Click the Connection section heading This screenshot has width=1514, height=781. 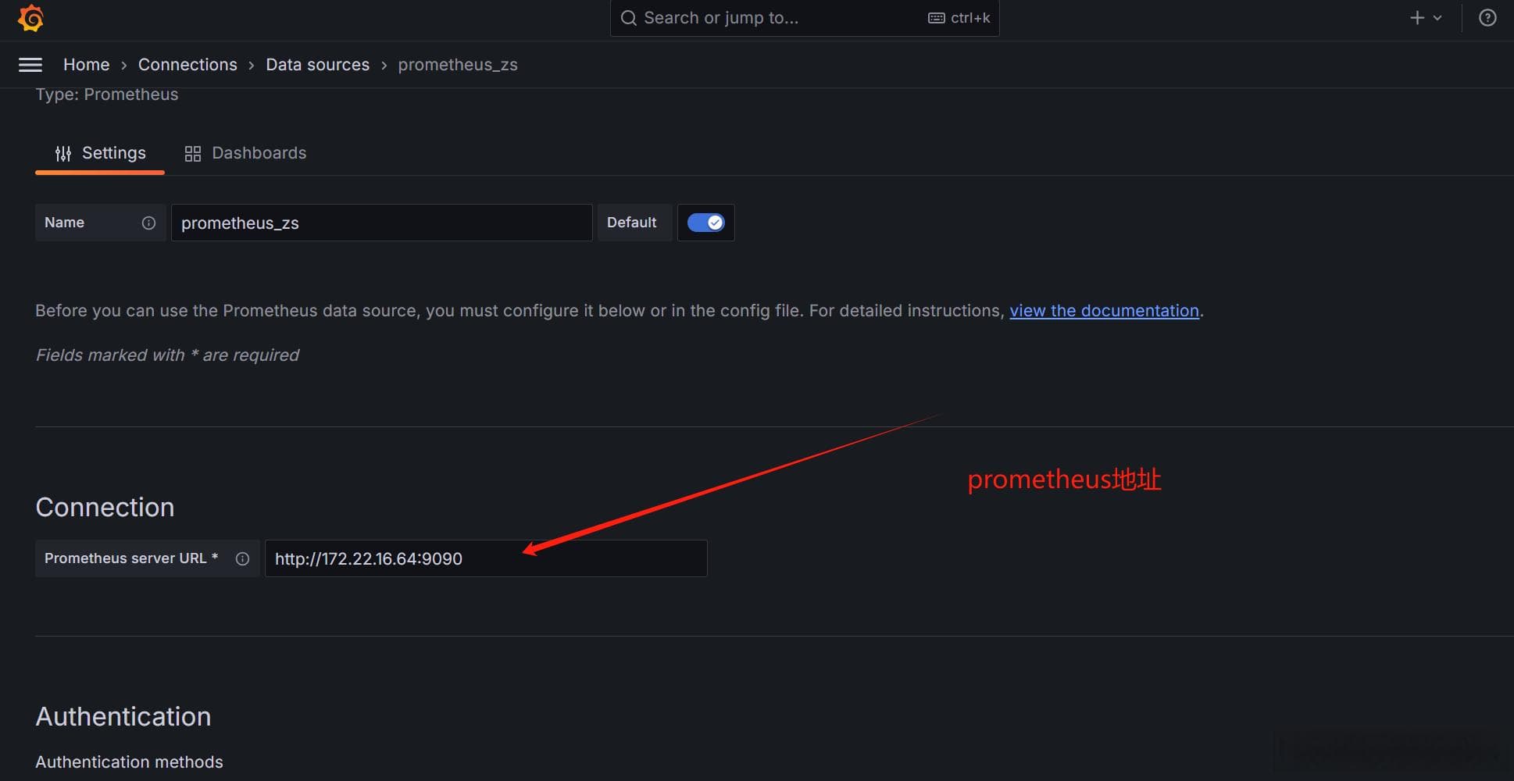pos(105,508)
